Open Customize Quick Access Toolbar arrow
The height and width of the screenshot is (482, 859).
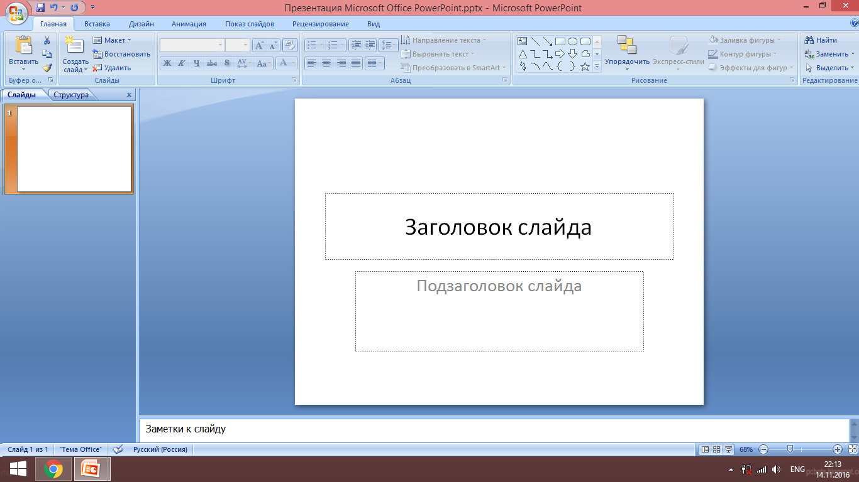(93, 8)
